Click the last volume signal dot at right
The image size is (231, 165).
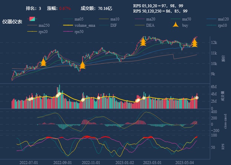coord(197,98)
